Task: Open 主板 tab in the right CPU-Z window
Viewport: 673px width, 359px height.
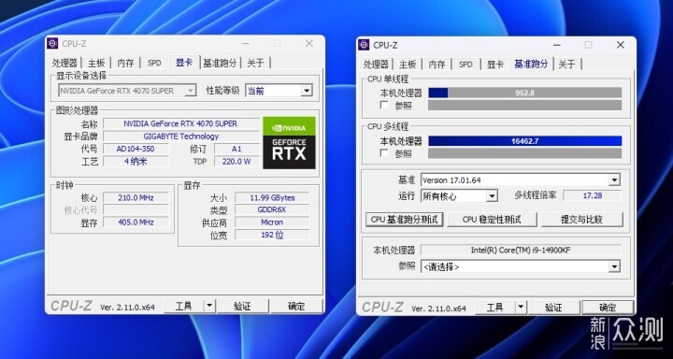Action: 408,64
